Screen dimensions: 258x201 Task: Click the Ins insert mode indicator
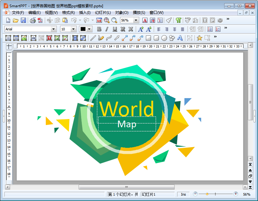[x=183, y=194]
